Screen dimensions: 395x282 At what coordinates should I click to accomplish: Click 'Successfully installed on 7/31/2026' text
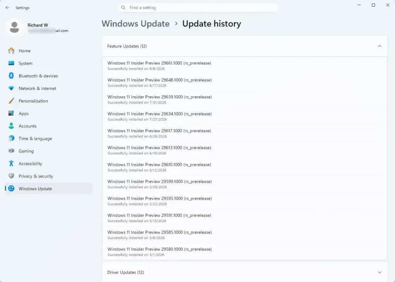click(137, 102)
